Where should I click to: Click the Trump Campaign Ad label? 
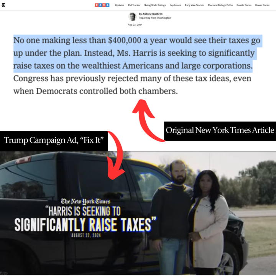click(x=54, y=141)
